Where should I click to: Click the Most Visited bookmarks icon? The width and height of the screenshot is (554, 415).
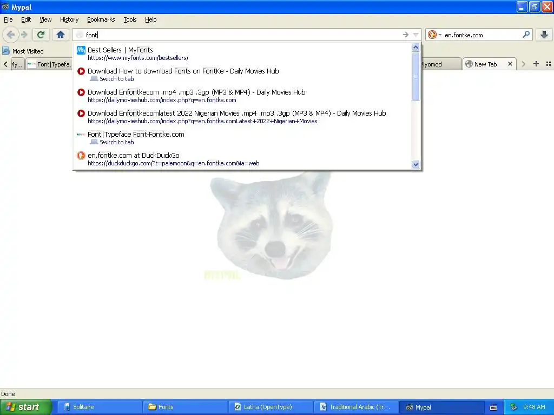point(5,51)
